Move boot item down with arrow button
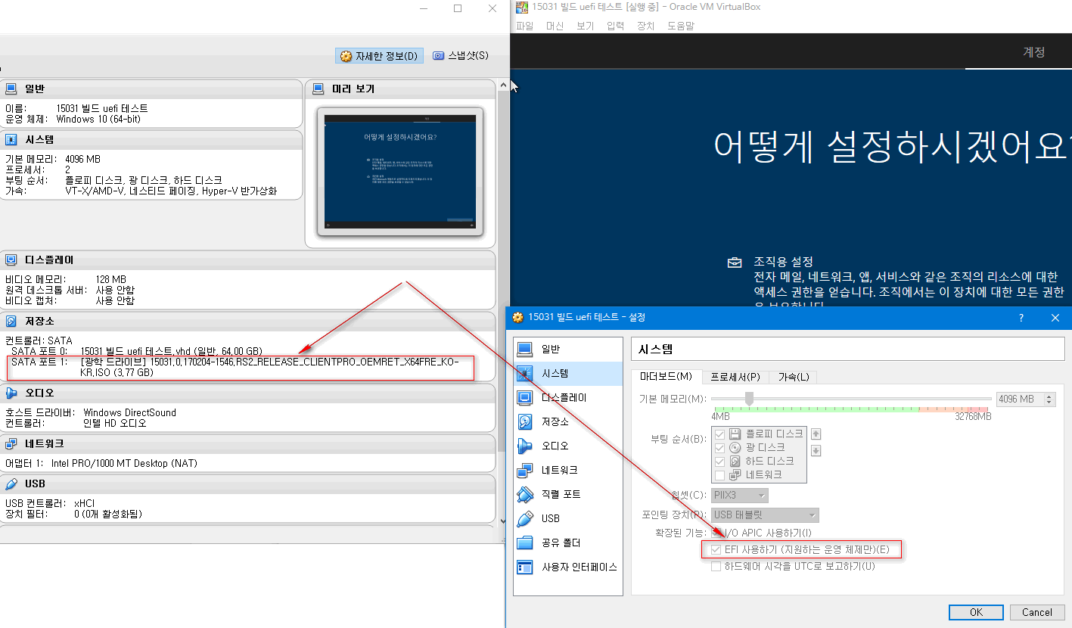This screenshot has width=1072, height=628. pos(816,451)
